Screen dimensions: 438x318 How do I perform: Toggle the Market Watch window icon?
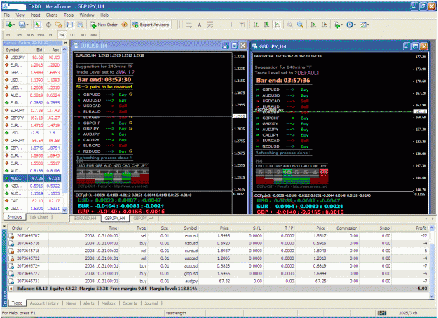[38, 25]
